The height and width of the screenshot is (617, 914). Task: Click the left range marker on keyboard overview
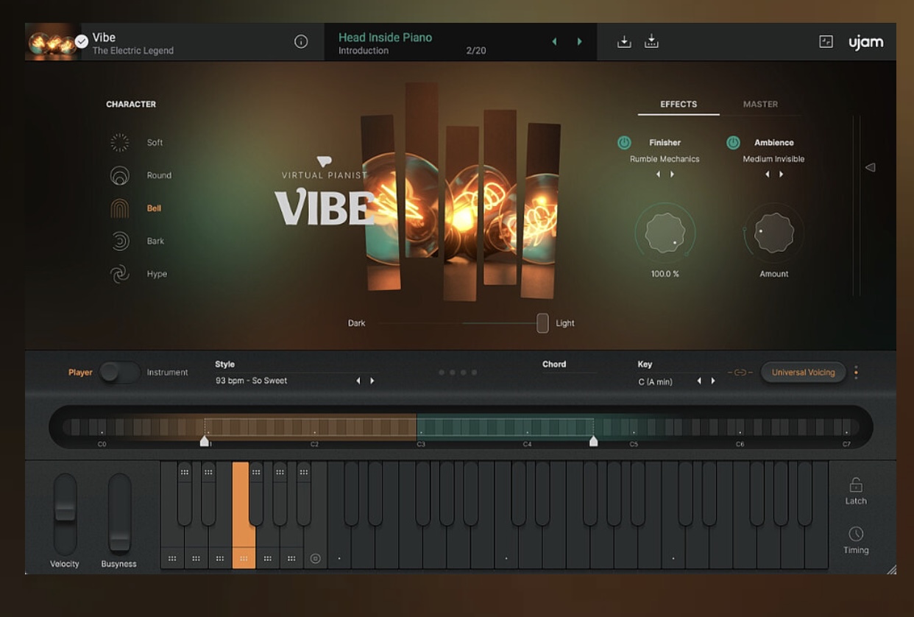[205, 441]
